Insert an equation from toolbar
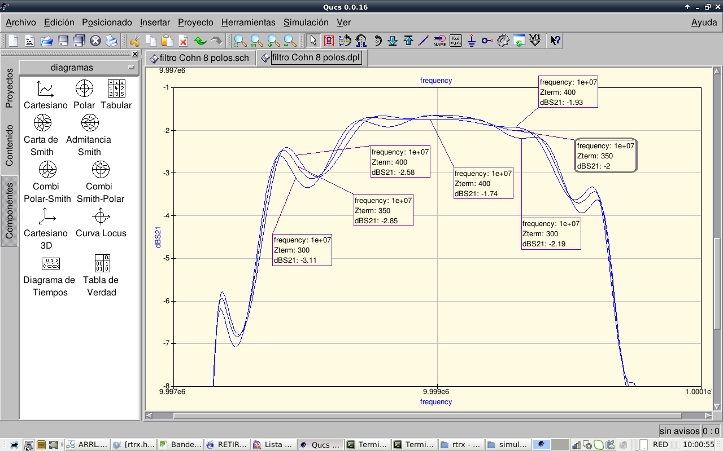Viewport: 723px width, 451px height. 456,41
